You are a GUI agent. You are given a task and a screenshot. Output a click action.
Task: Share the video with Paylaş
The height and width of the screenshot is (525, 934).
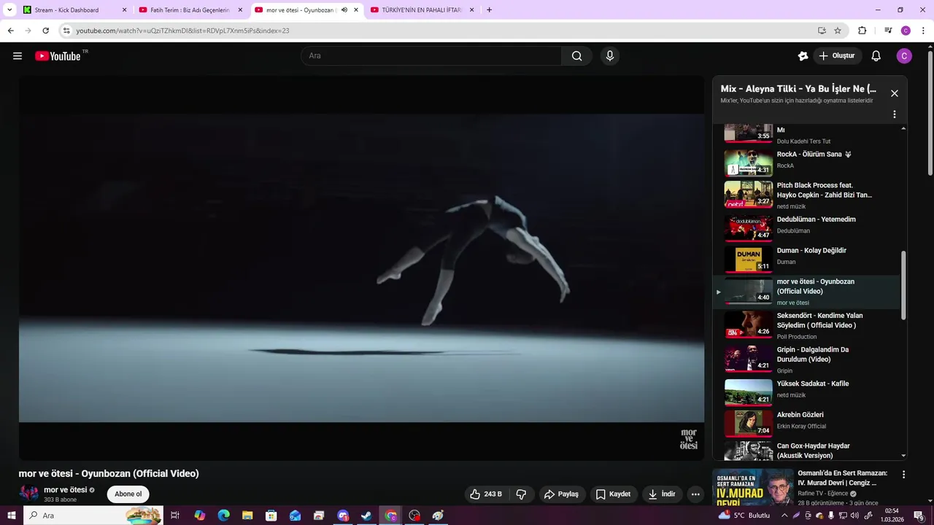(x=562, y=494)
